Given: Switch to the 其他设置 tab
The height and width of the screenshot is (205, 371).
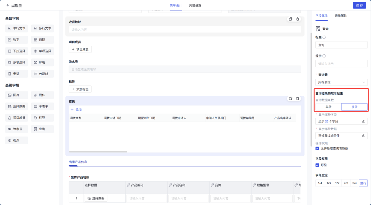Looking at the screenshot, I should (195, 5).
